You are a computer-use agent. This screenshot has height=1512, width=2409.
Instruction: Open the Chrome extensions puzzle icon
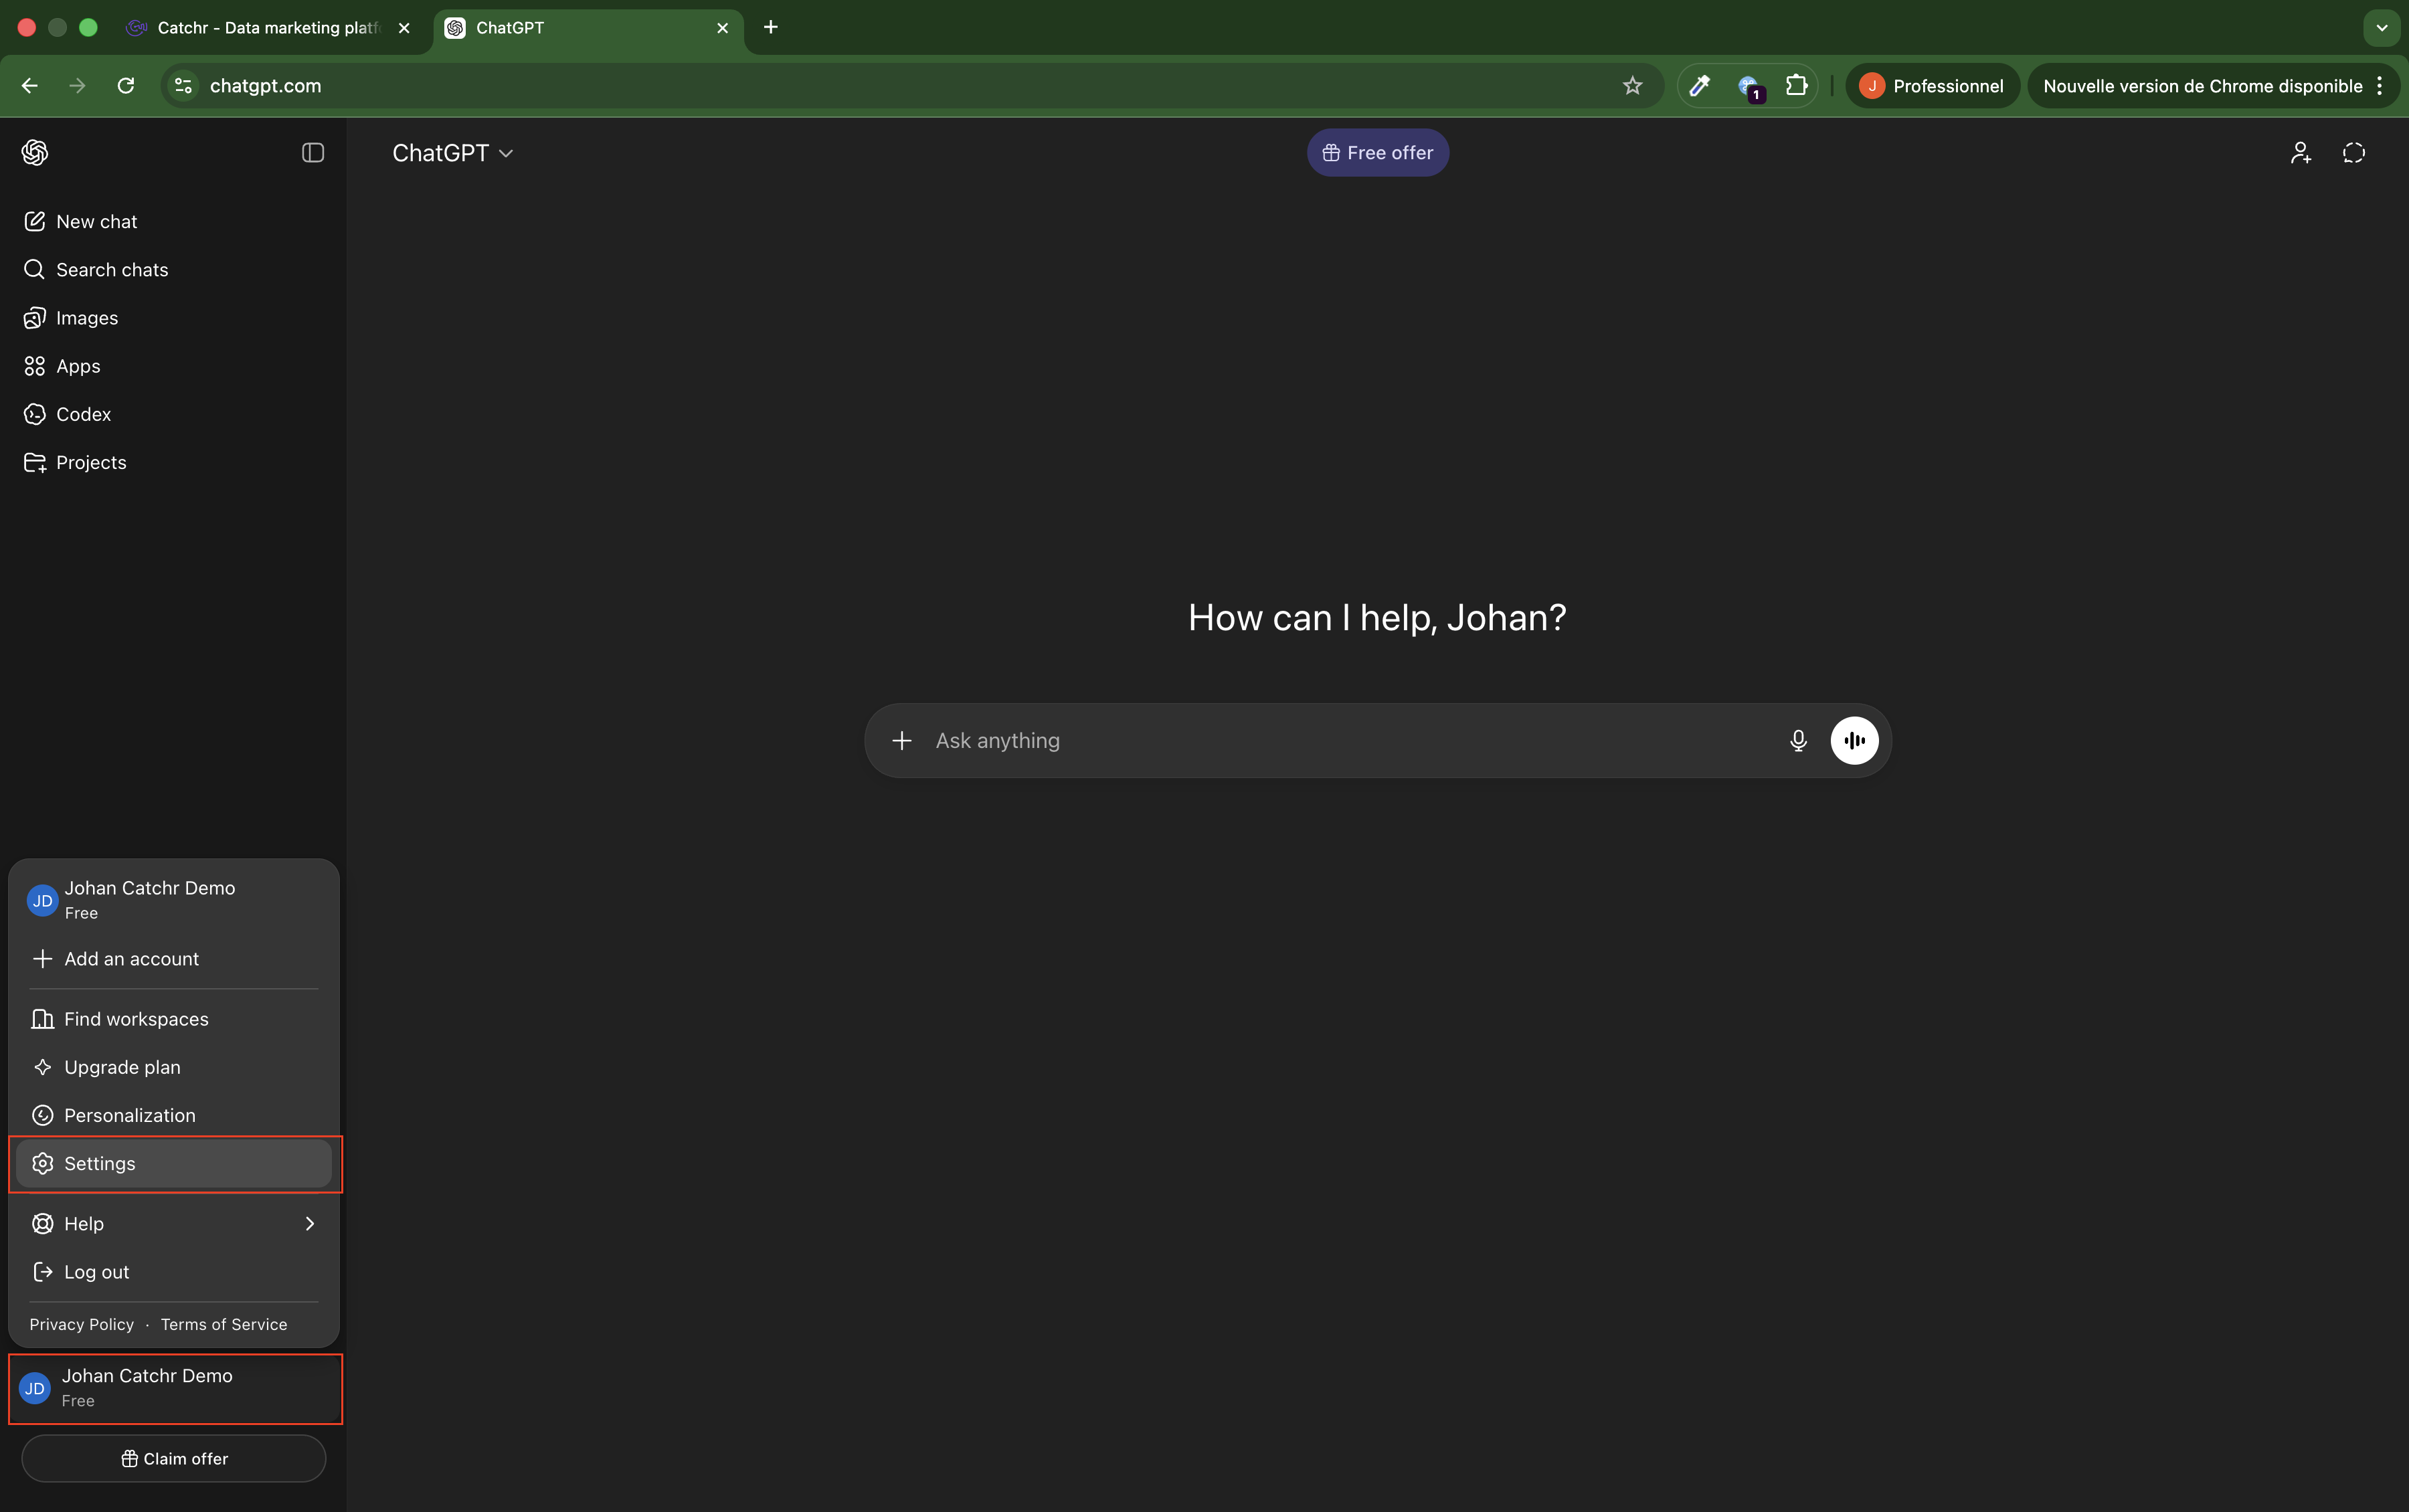click(x=1796, y=86)
